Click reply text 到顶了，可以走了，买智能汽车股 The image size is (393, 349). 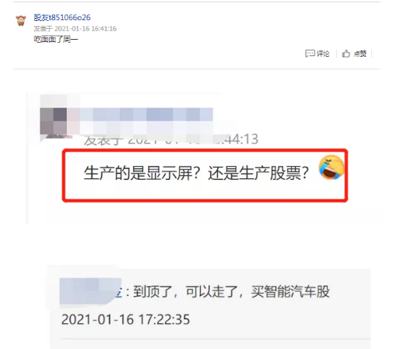[x=231, y=291]
